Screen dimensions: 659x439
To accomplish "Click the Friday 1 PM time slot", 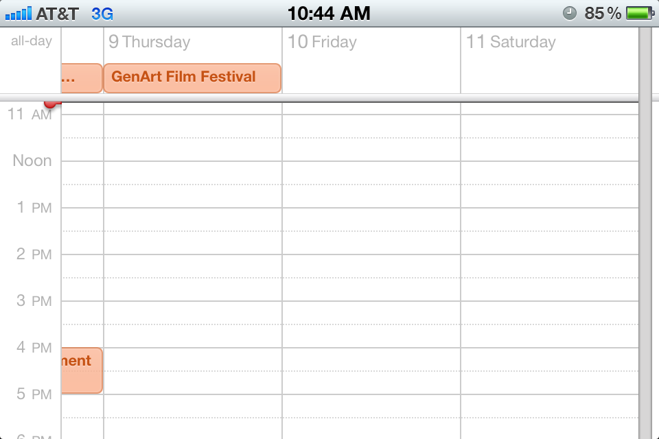I will coord(371,219).
